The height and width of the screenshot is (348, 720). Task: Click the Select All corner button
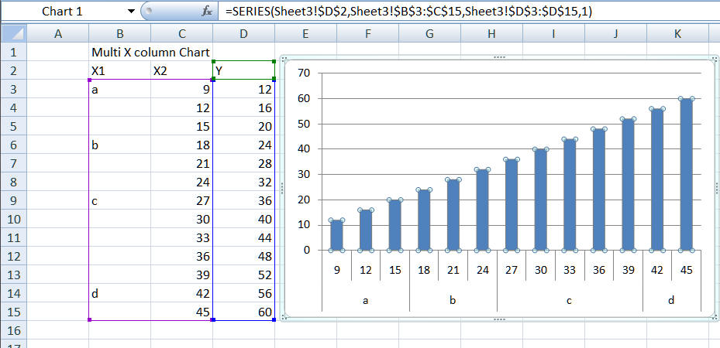[13, 33]
